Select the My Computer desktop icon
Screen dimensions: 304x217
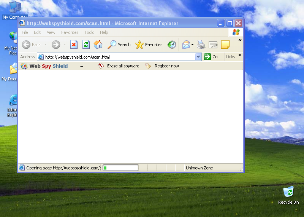[15, 10]
